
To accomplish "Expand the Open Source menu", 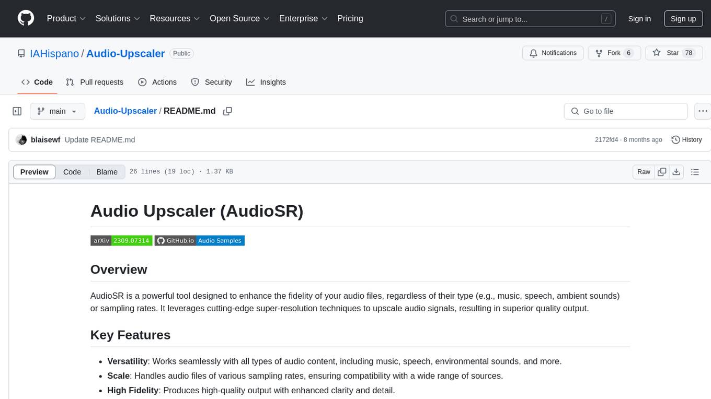I will (239, 18).
